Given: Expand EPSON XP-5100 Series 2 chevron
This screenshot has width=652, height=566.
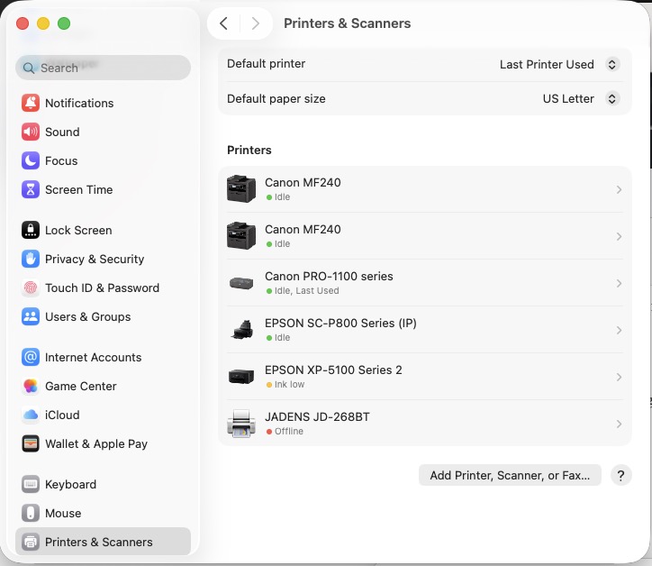Looking at the screenshot, I should 619,377.
